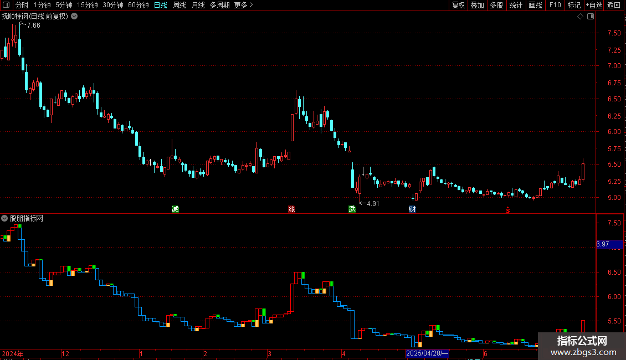Click month 3 on the time axis
Screen dimensions: 626x360
pyautogui.click(x=269, y=353)
